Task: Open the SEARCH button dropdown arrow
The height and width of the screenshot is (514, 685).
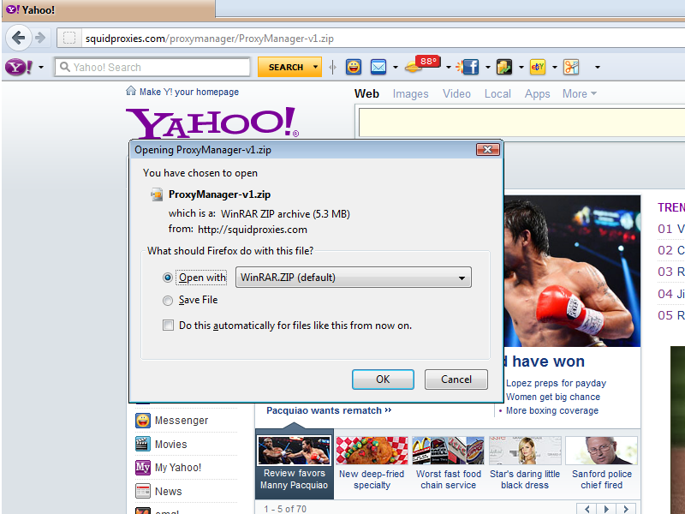Action: coord(315,67)
